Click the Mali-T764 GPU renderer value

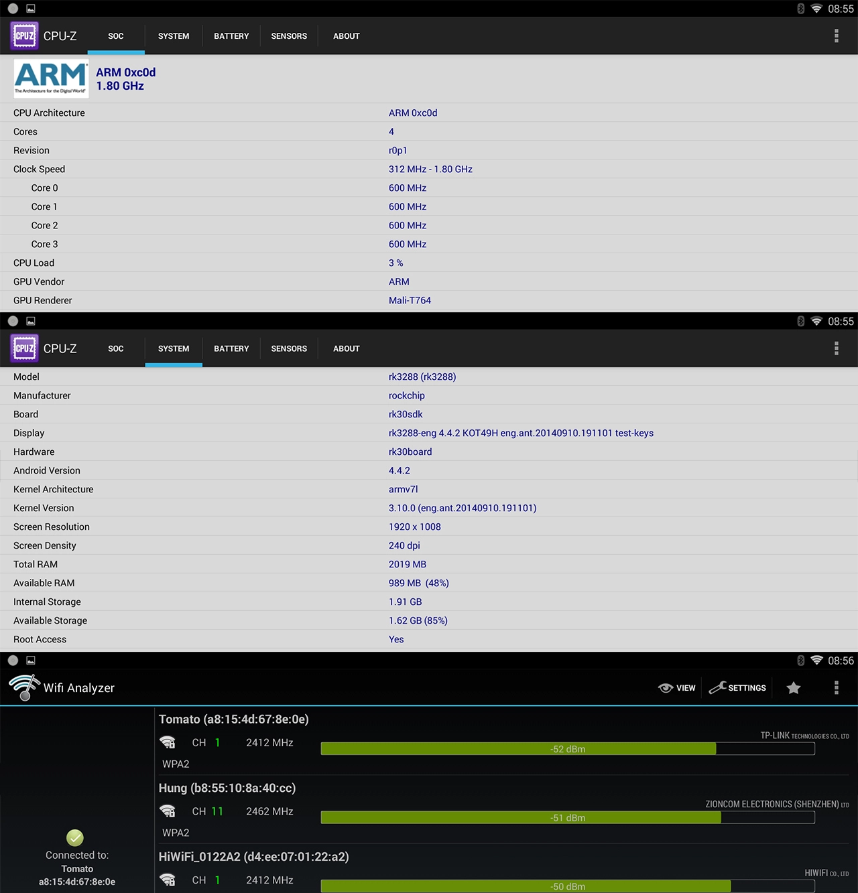410,301
